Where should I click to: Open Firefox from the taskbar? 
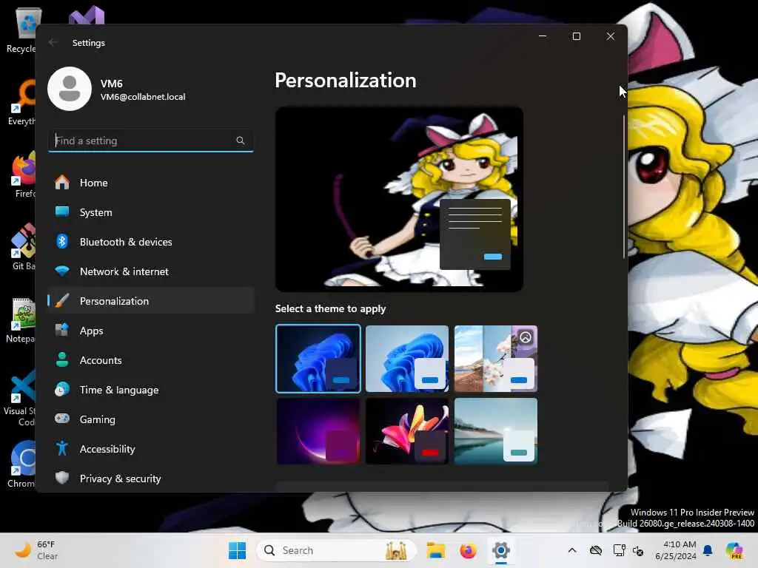point(468,550)
